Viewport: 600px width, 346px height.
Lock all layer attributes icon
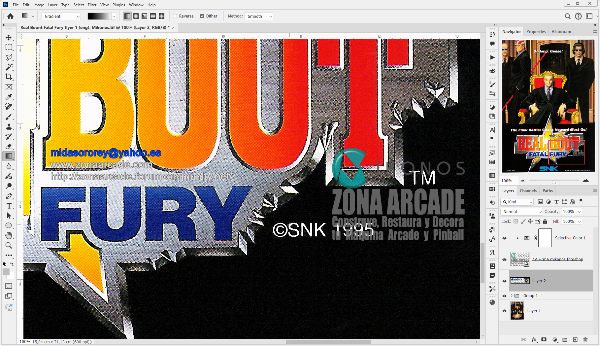pyautogui.click(x=545, y=222)
